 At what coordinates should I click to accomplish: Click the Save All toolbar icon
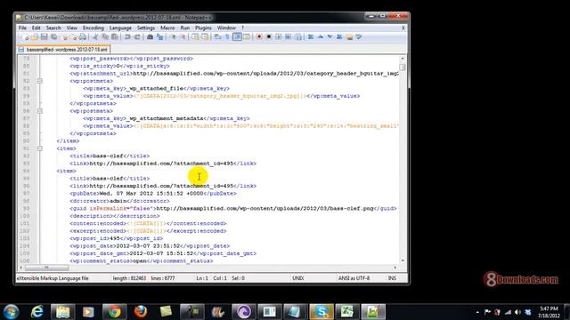pyautogui.click(x=53, y=37)
